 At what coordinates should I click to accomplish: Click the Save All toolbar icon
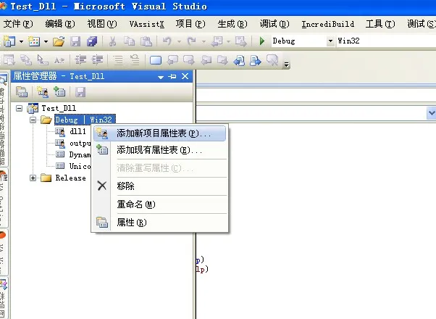pos(92,41)
